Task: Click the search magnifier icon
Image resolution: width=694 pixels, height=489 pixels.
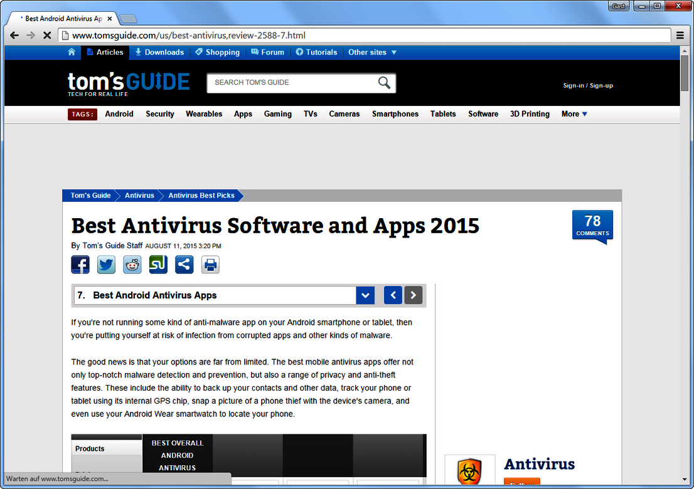Action: [384, 83]
